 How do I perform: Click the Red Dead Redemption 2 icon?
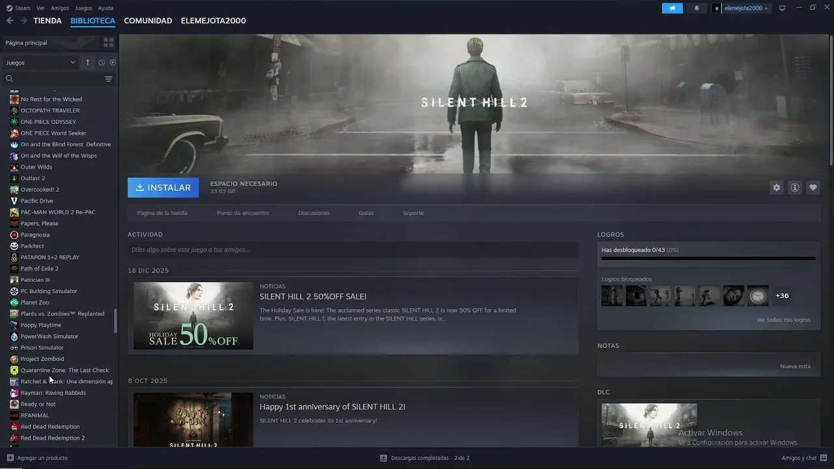pyautogui.click(x=14, y=438)
